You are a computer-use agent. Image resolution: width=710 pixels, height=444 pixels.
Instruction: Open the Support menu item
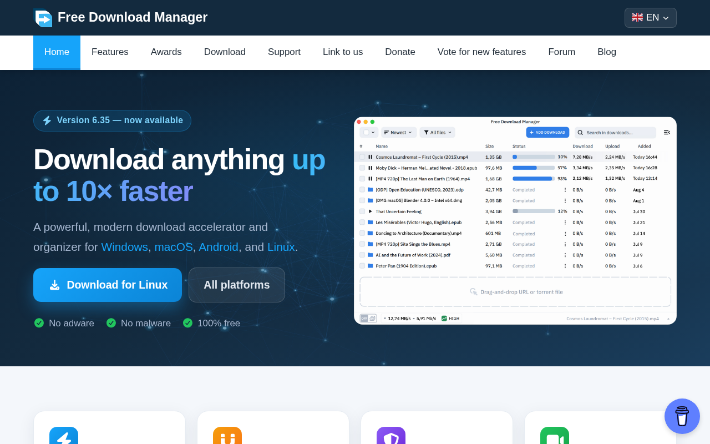[x=284, y=52]
